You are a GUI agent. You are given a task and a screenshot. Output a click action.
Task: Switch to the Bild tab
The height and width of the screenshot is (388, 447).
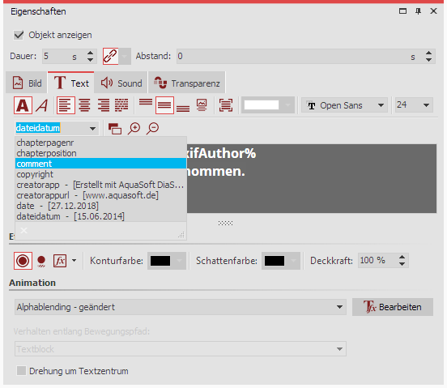coord(27,83)
